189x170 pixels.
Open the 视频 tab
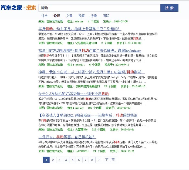[x=81, y=16]
